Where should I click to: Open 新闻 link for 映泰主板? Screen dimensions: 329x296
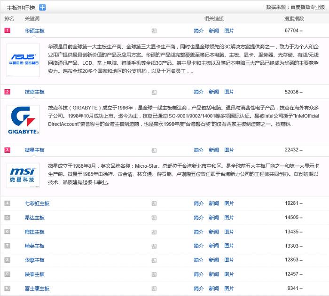pyautogui.click(x=214, y=274)
